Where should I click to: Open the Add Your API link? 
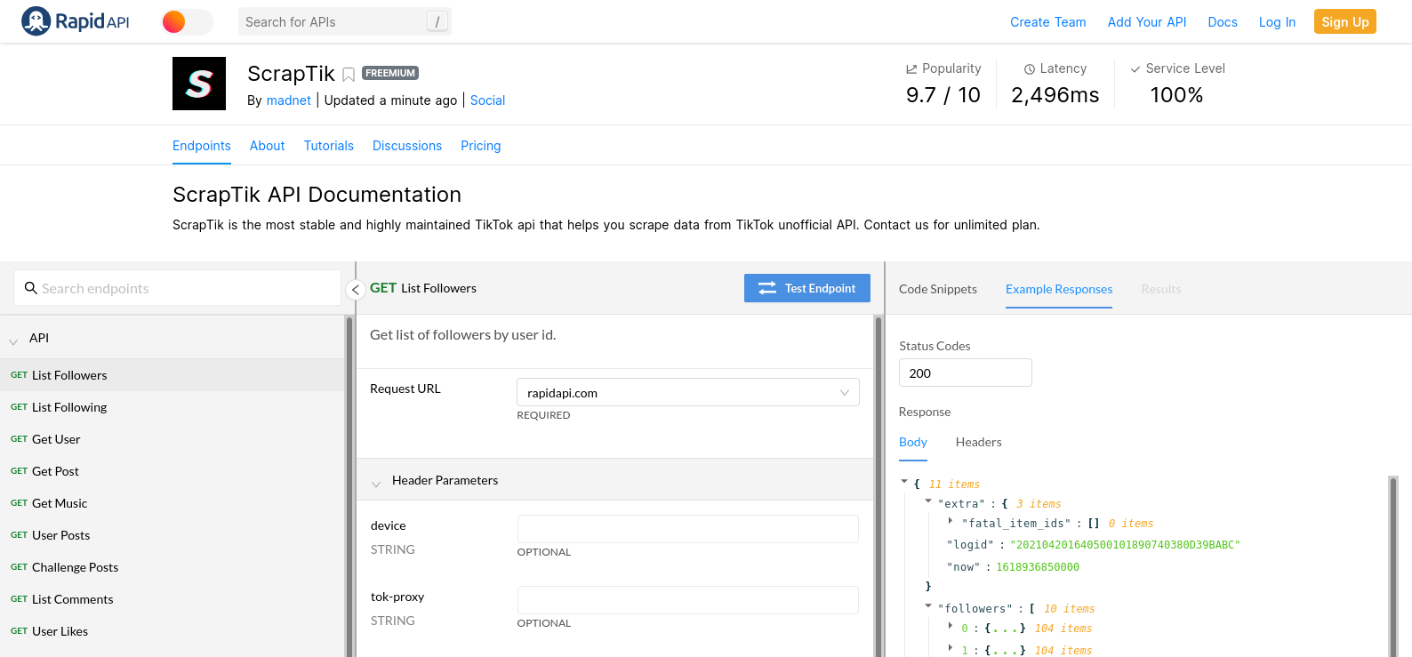[1147, 22]
